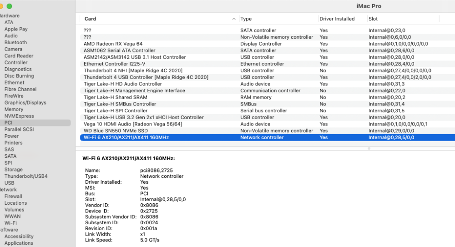The width and height of the screenshot is (455, 247).
Task: Select Diagnostics in the sidebar
Action: click(x=18, y=69)
